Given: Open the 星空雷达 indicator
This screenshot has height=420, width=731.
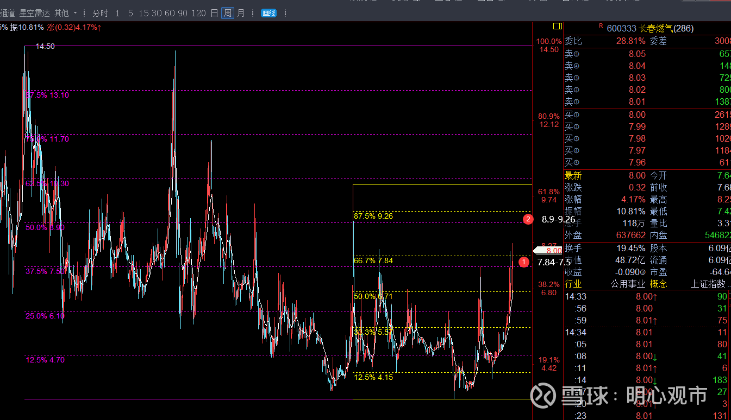Looking at the screenshot, I should [x=36, y=13].
